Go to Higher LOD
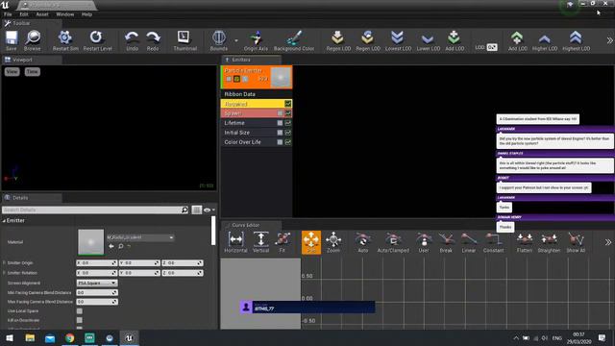 click(x=545, y=40)
